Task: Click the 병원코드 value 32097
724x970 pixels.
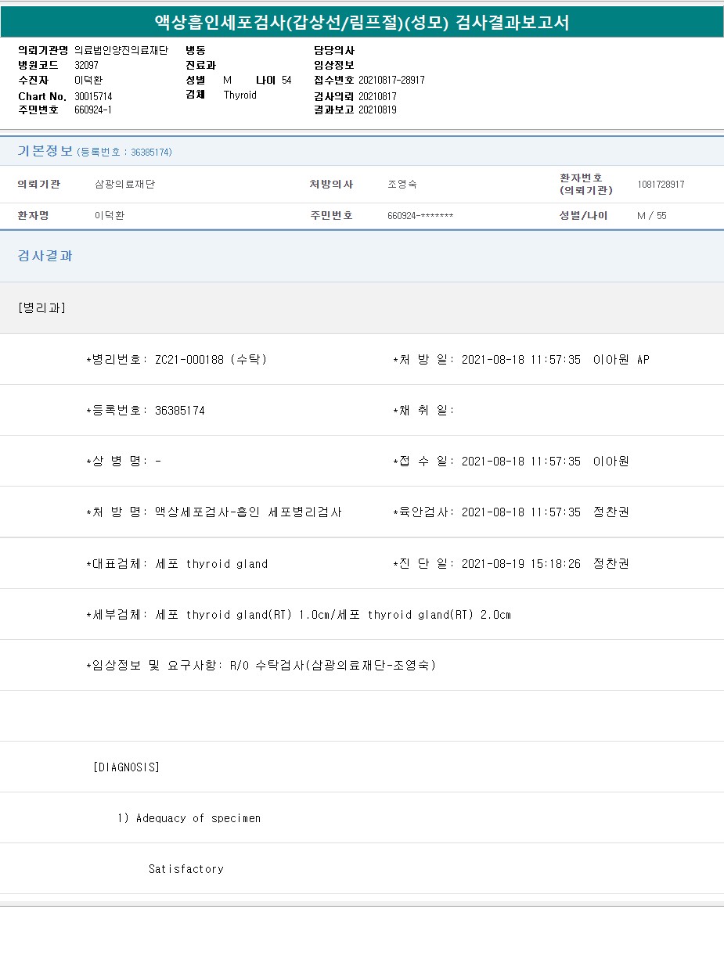Action: (x=86, y=65)
